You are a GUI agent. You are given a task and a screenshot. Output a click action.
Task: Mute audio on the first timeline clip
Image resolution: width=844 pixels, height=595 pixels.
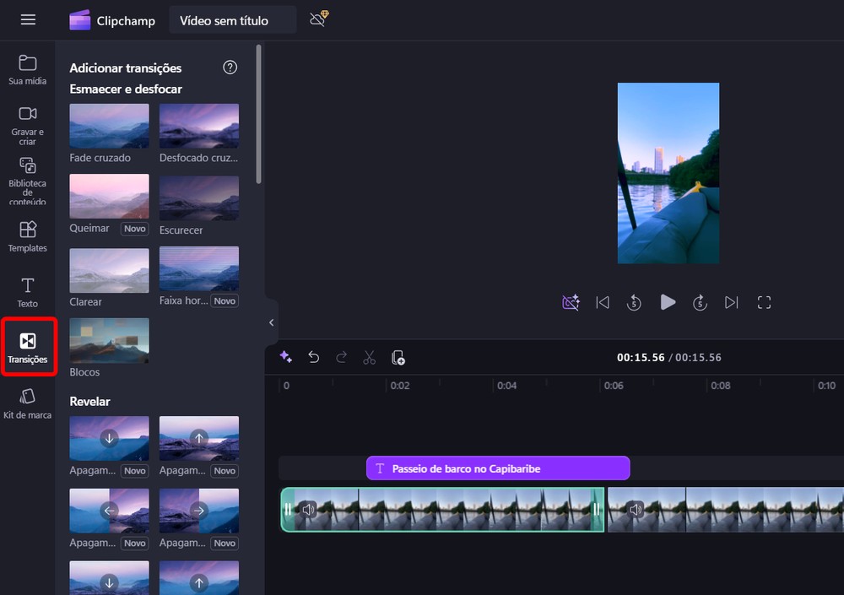310,510
